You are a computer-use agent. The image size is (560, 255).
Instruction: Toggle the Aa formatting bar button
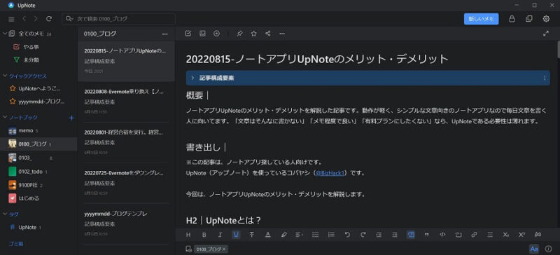coord(534,249)
